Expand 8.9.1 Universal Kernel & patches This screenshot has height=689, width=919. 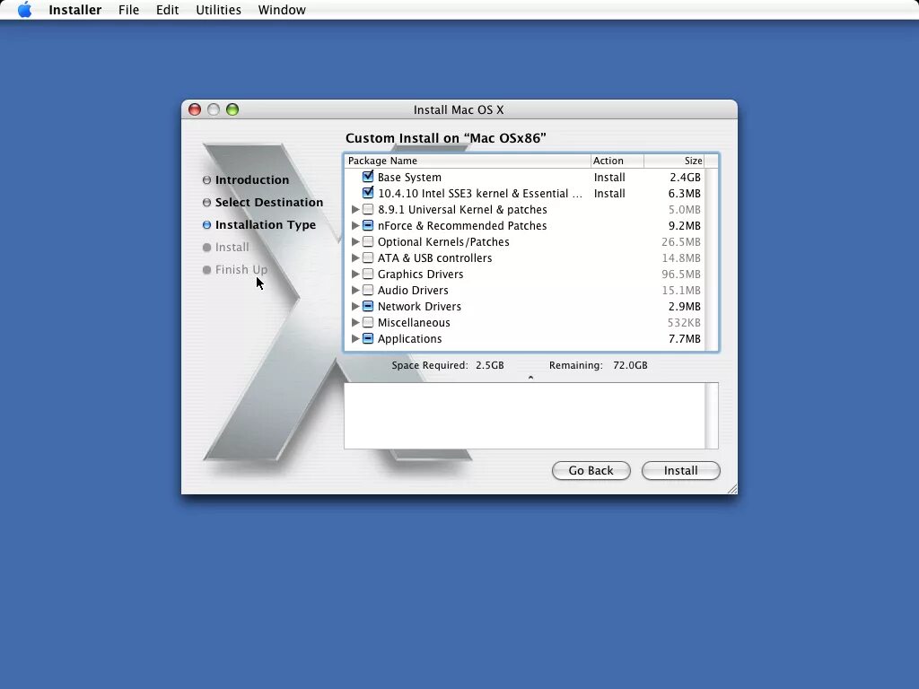355,209
